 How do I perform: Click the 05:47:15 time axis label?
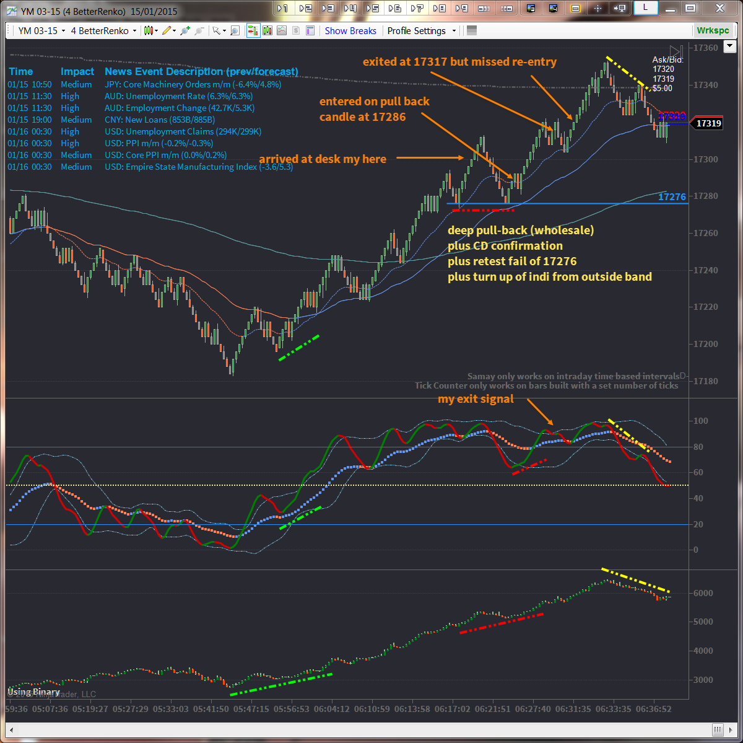click(251, 708)
